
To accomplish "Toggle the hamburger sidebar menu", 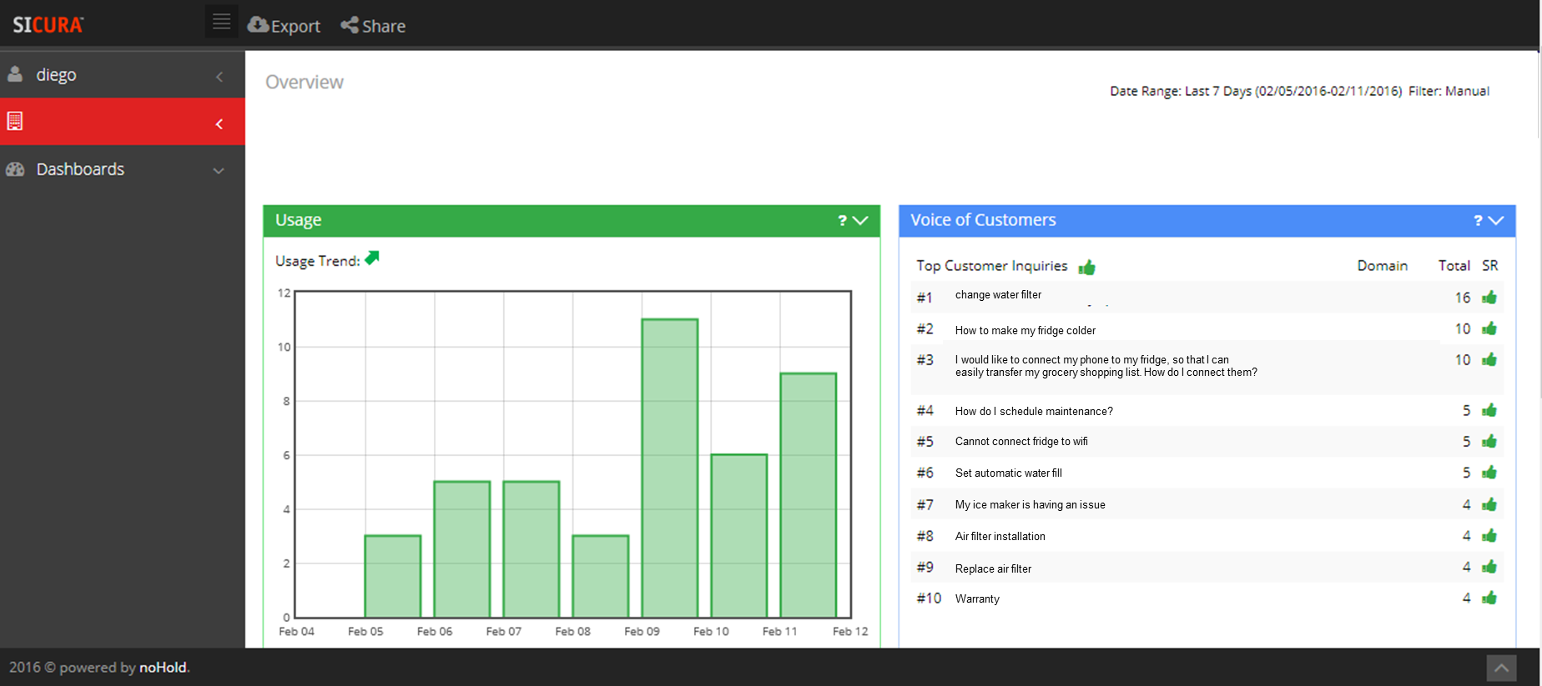I will point(221,22).
